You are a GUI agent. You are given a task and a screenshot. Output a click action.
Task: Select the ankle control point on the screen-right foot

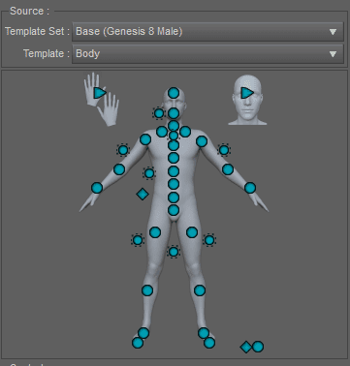click(x=204, y=333)
